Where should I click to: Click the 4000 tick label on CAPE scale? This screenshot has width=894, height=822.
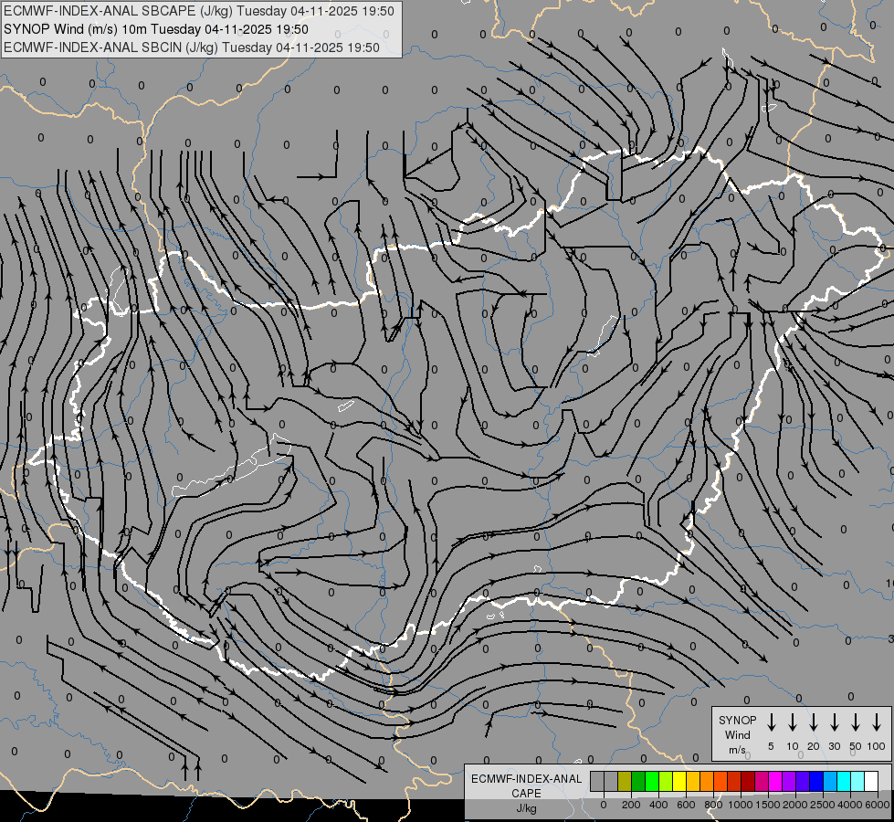pyautogui.click(x=850, y=805)
